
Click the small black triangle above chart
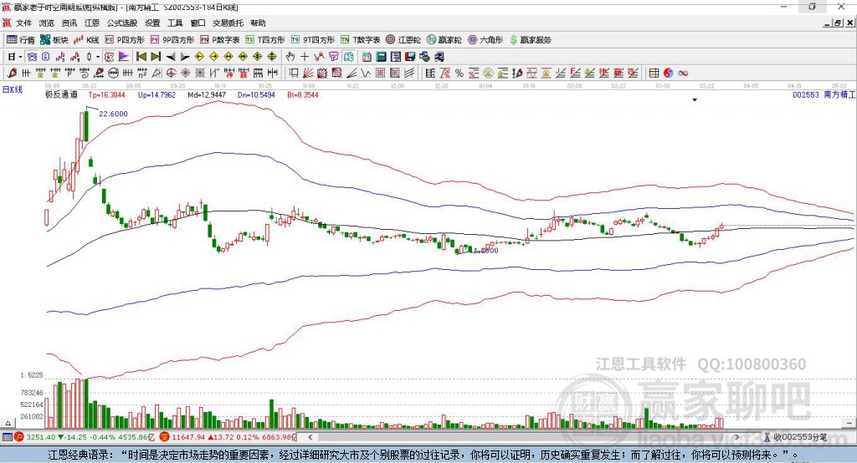[695, 100]
